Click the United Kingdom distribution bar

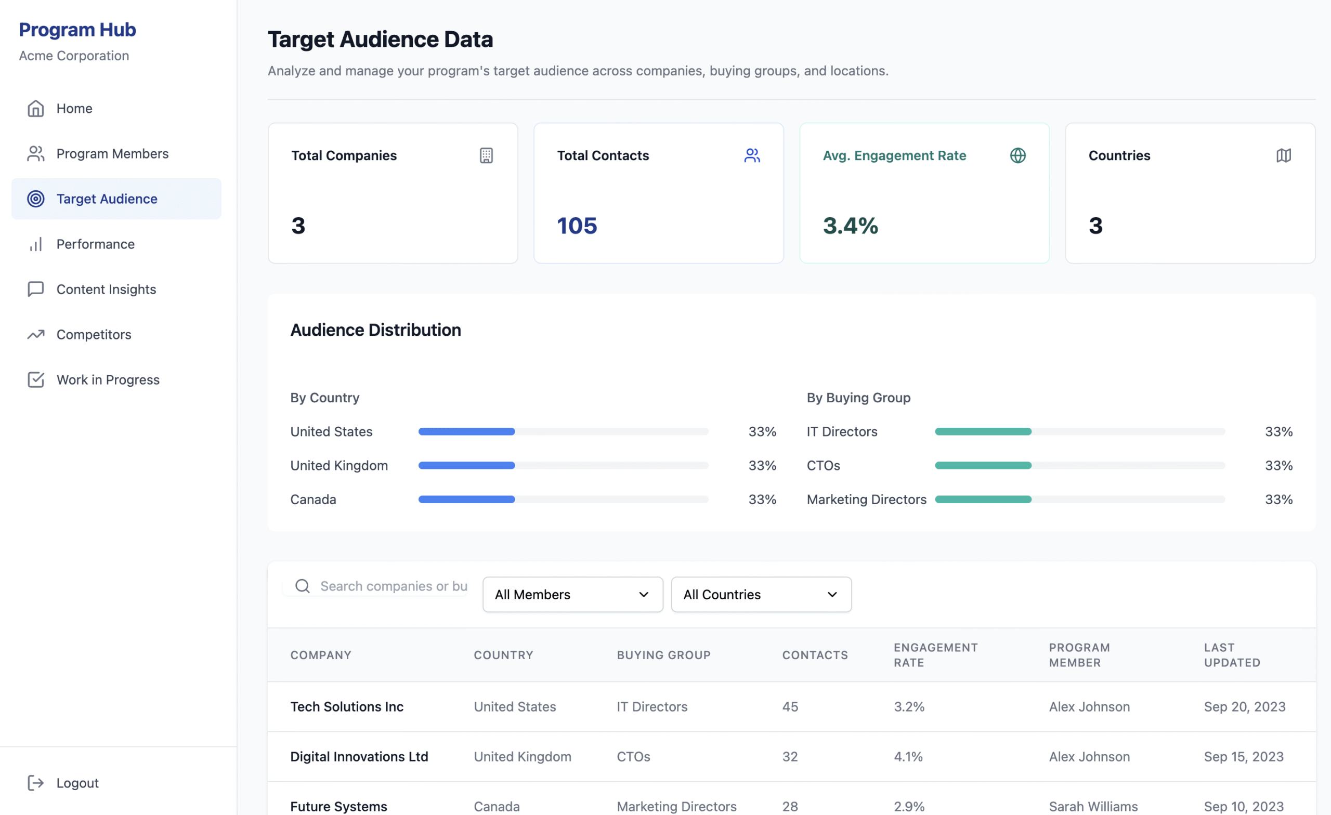click(x=564, y=466)
